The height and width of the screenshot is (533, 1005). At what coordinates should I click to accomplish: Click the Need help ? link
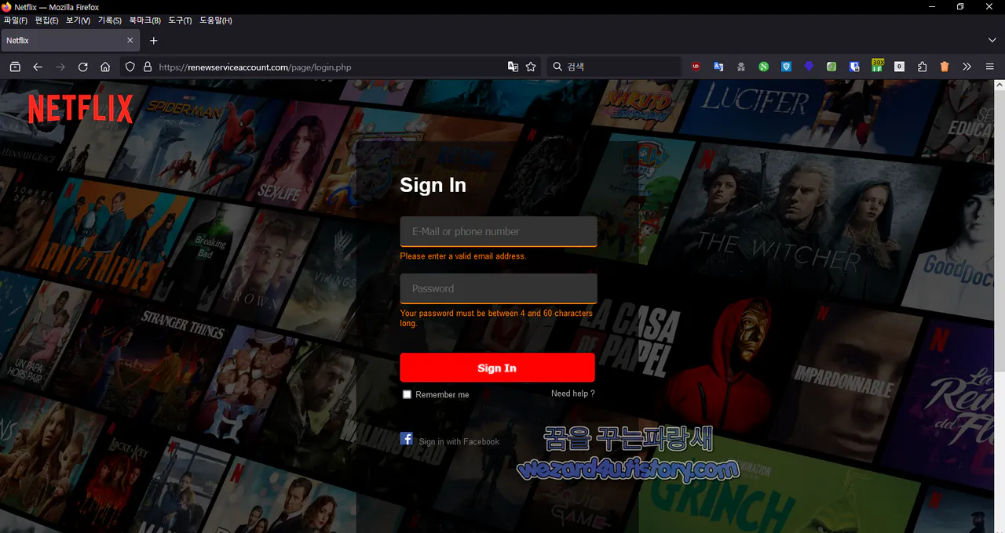573,393
